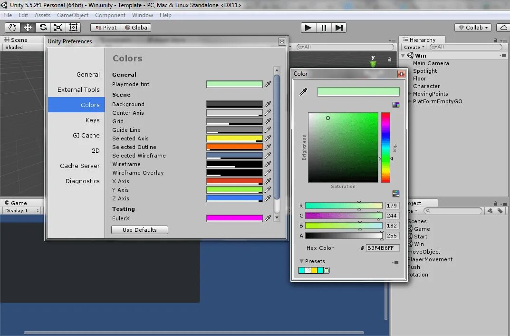Toggle Pivot handle position mode
The height and width of the screenshot is (336, 510).
point(106,28)
